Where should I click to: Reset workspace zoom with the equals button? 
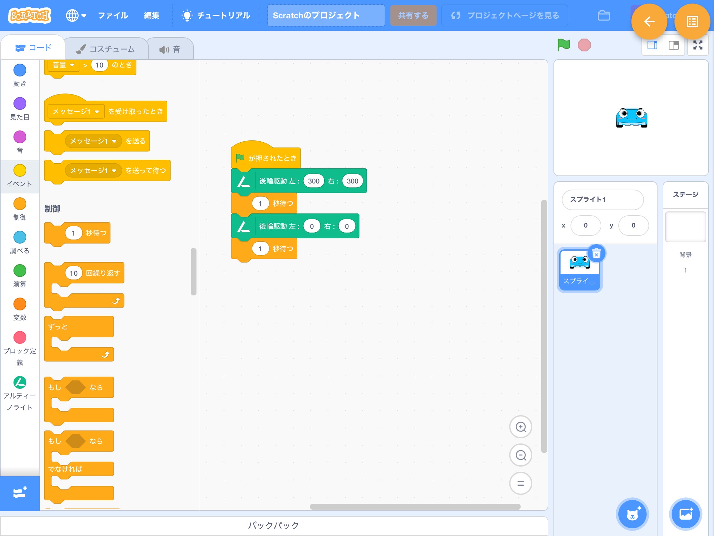[x=520, y=483]
